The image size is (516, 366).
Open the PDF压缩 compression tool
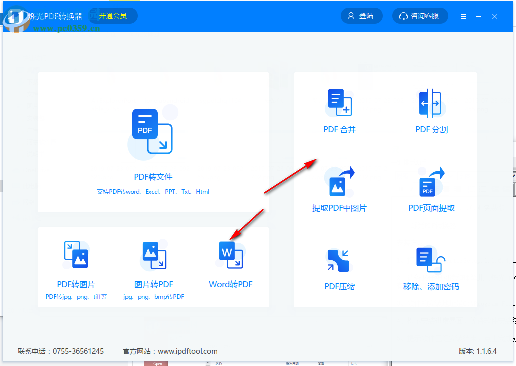[x=339, y=267]
